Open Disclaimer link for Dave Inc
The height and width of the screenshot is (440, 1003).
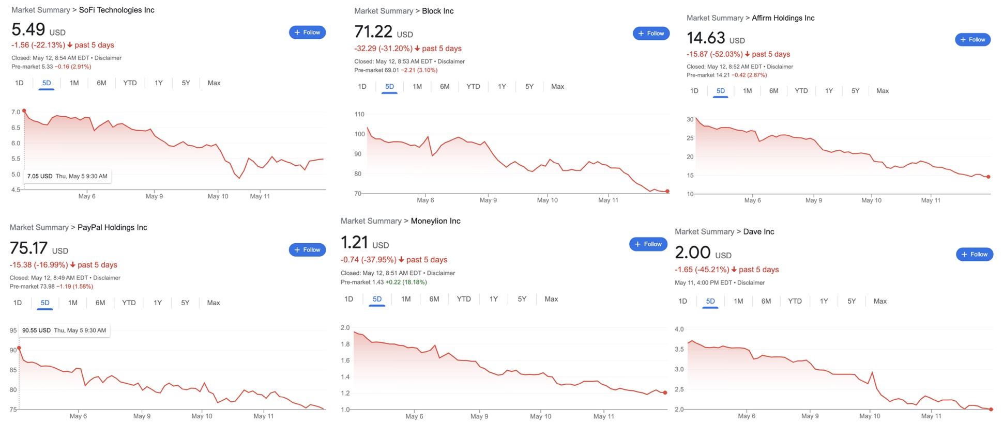[751, 283]
